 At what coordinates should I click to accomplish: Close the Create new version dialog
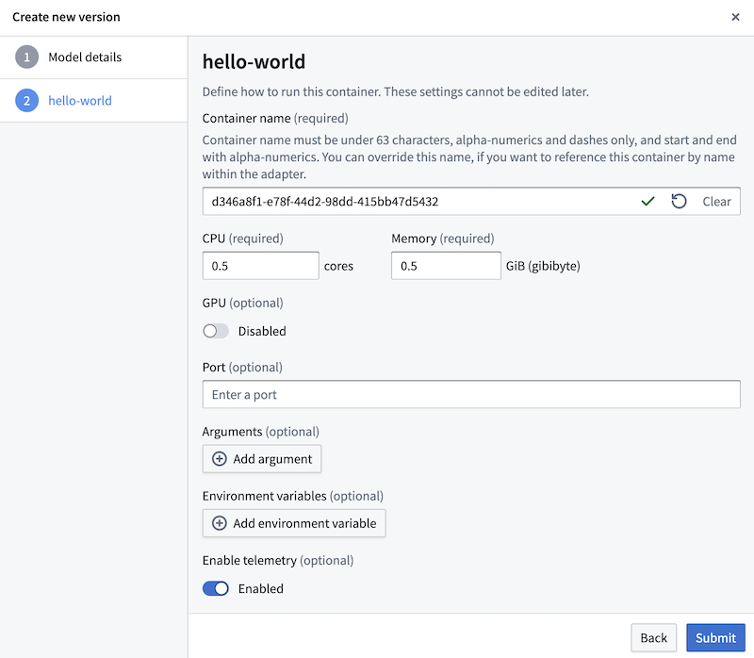pyautogui.click(x=735, y=17)
